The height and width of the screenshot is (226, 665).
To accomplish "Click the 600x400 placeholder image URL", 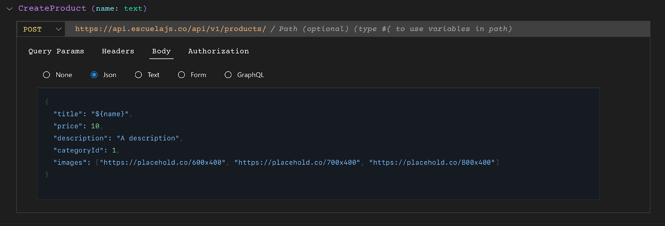I will tap(163, 163).
